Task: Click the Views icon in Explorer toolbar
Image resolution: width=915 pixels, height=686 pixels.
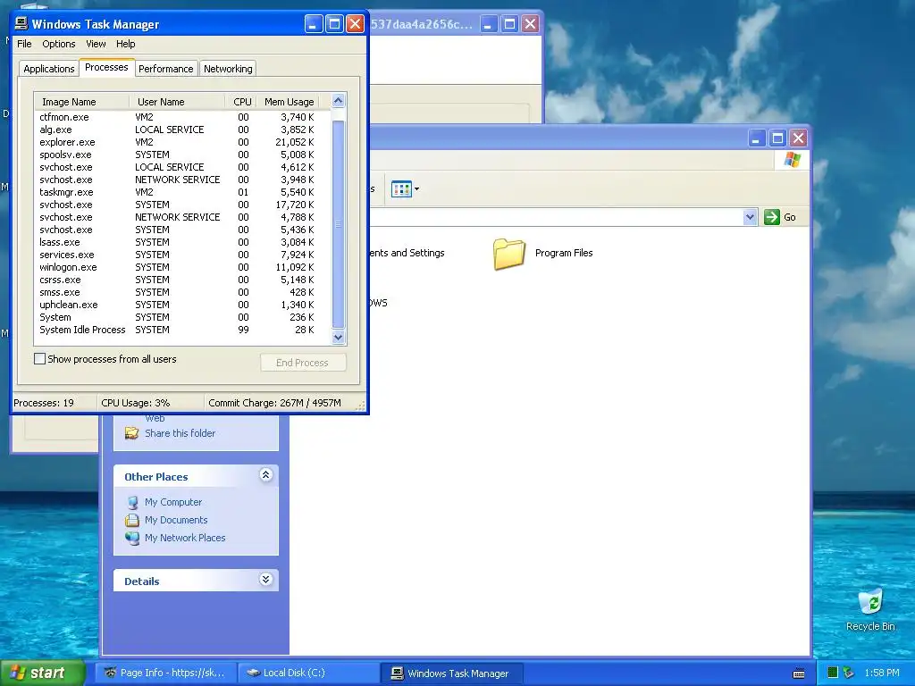Action: [401, 189]
